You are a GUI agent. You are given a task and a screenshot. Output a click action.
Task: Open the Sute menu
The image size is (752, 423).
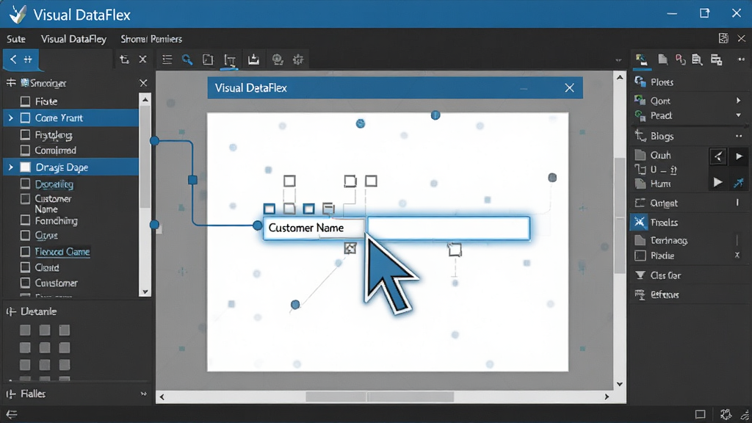coord(16,39)
